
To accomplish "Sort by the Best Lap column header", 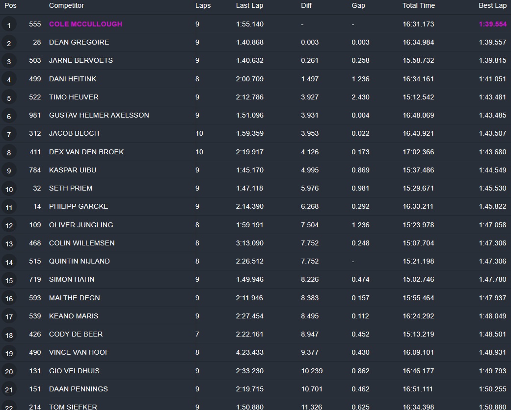I will click(x=492, y=5).
